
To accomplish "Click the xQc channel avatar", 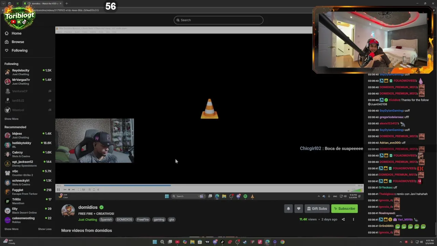I will point(8,173).
